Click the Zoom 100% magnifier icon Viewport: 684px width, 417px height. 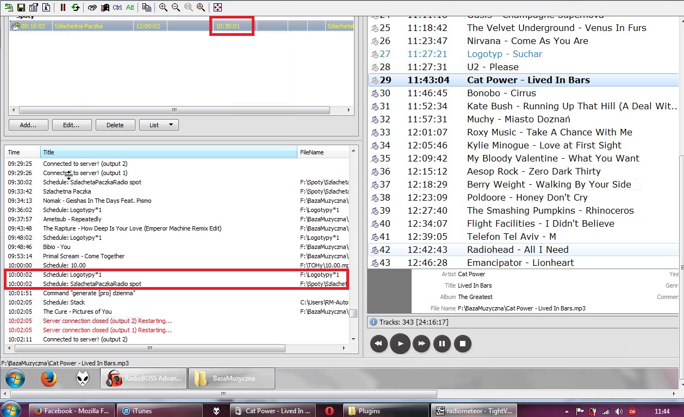pyautogui.click(x=188, y=8)
